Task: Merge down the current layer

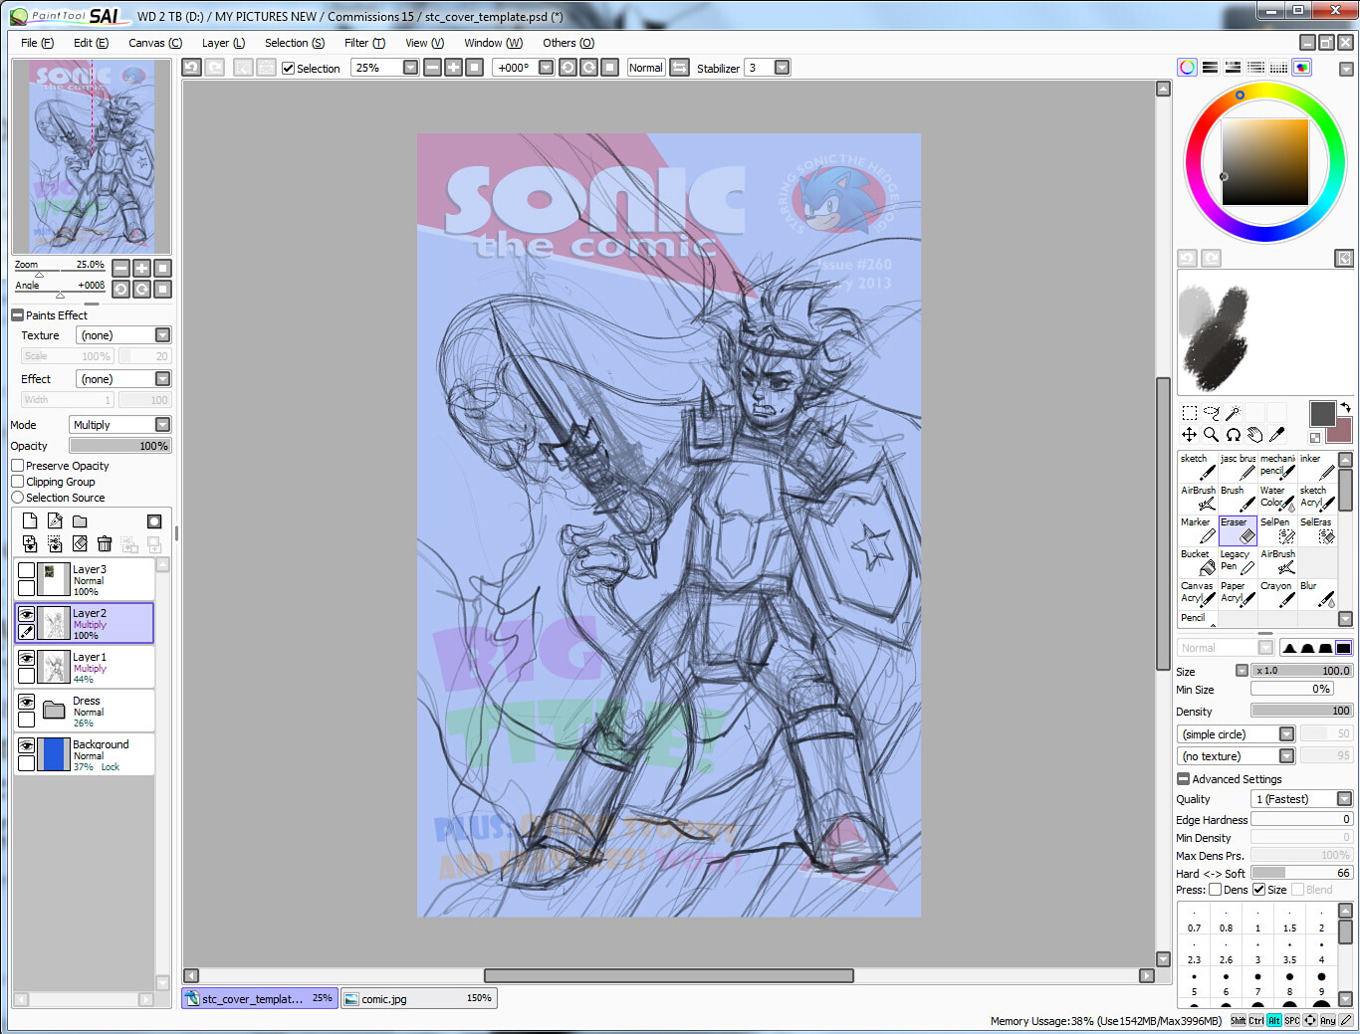Action: click(55, 544)
